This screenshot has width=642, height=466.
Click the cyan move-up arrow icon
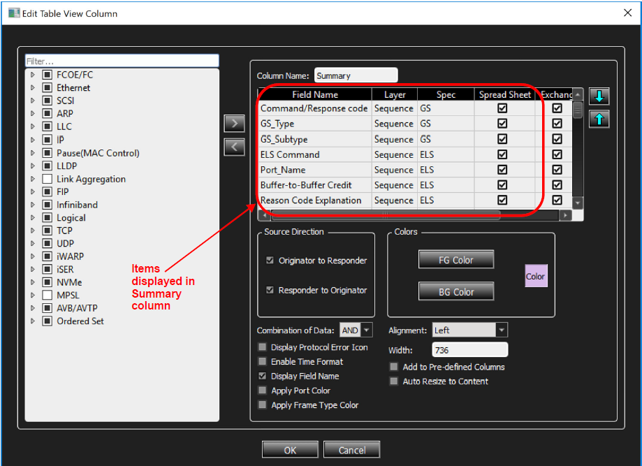599,119
